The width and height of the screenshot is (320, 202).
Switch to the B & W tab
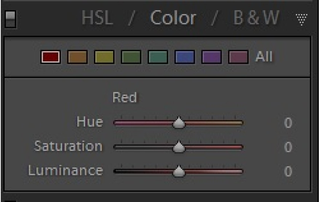point(256,18)
